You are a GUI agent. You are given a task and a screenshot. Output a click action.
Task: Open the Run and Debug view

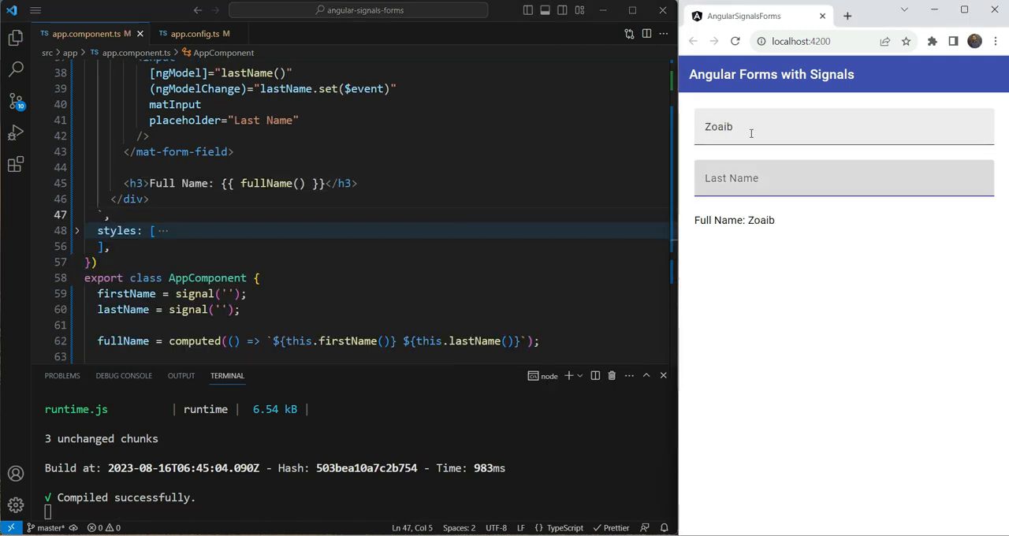tap(16, 132)
